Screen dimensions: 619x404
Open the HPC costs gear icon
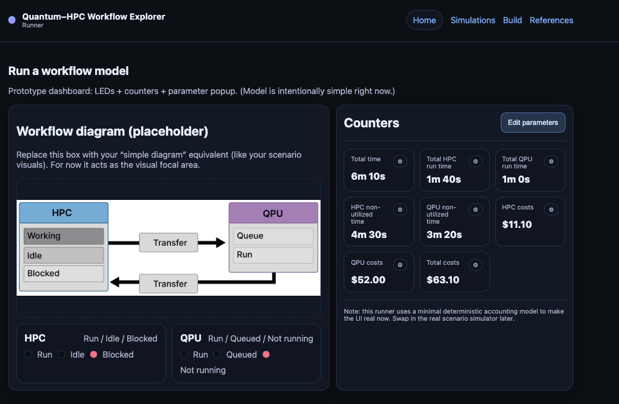[x=551, y=209]
